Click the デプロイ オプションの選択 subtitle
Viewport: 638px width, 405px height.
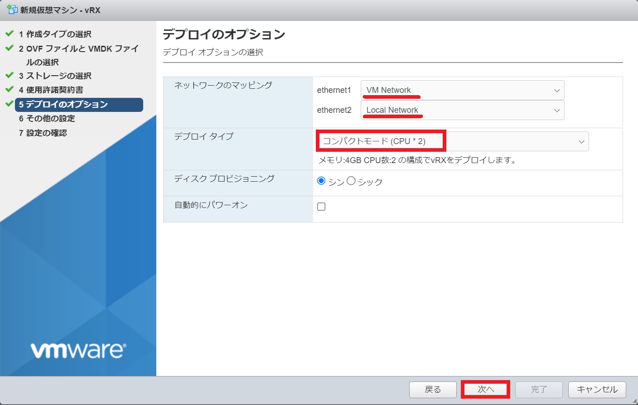pyautogui.click(x=213, y=52)
